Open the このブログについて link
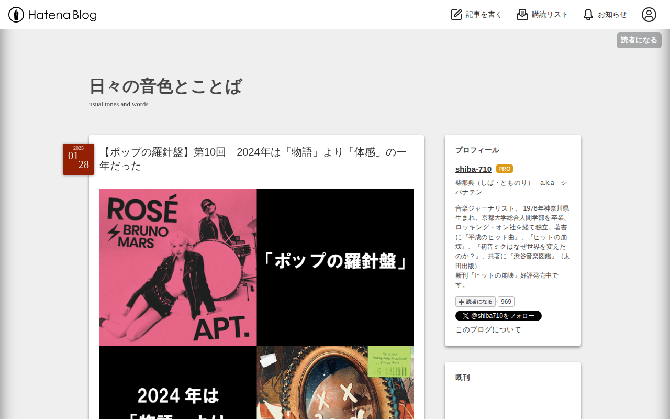Image resolution: width=670 pixels, height=419 pixels. tap(488, 329)
